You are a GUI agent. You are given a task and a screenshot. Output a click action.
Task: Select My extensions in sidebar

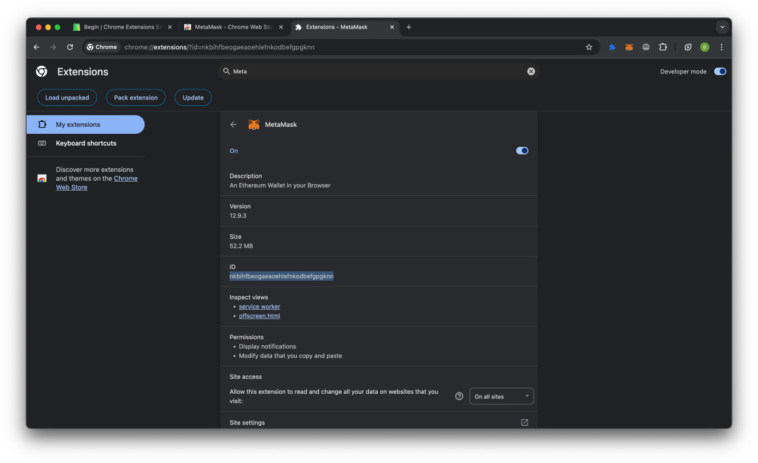tap(85, 124)
